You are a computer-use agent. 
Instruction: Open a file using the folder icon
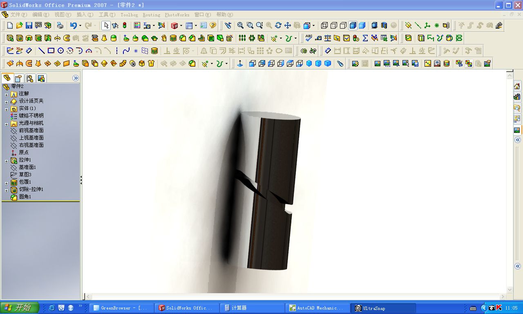(20, 25)
